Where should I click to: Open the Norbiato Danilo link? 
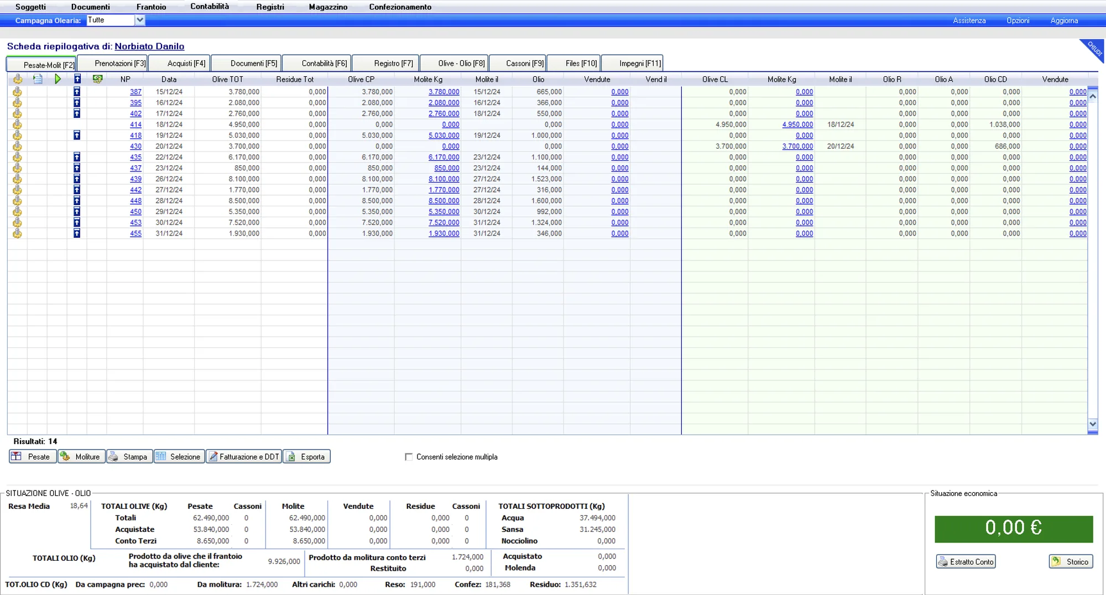(x=149, y=46)
